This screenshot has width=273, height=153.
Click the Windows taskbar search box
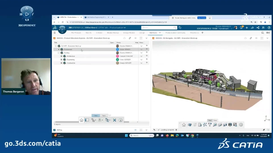(x=142, y=135)
